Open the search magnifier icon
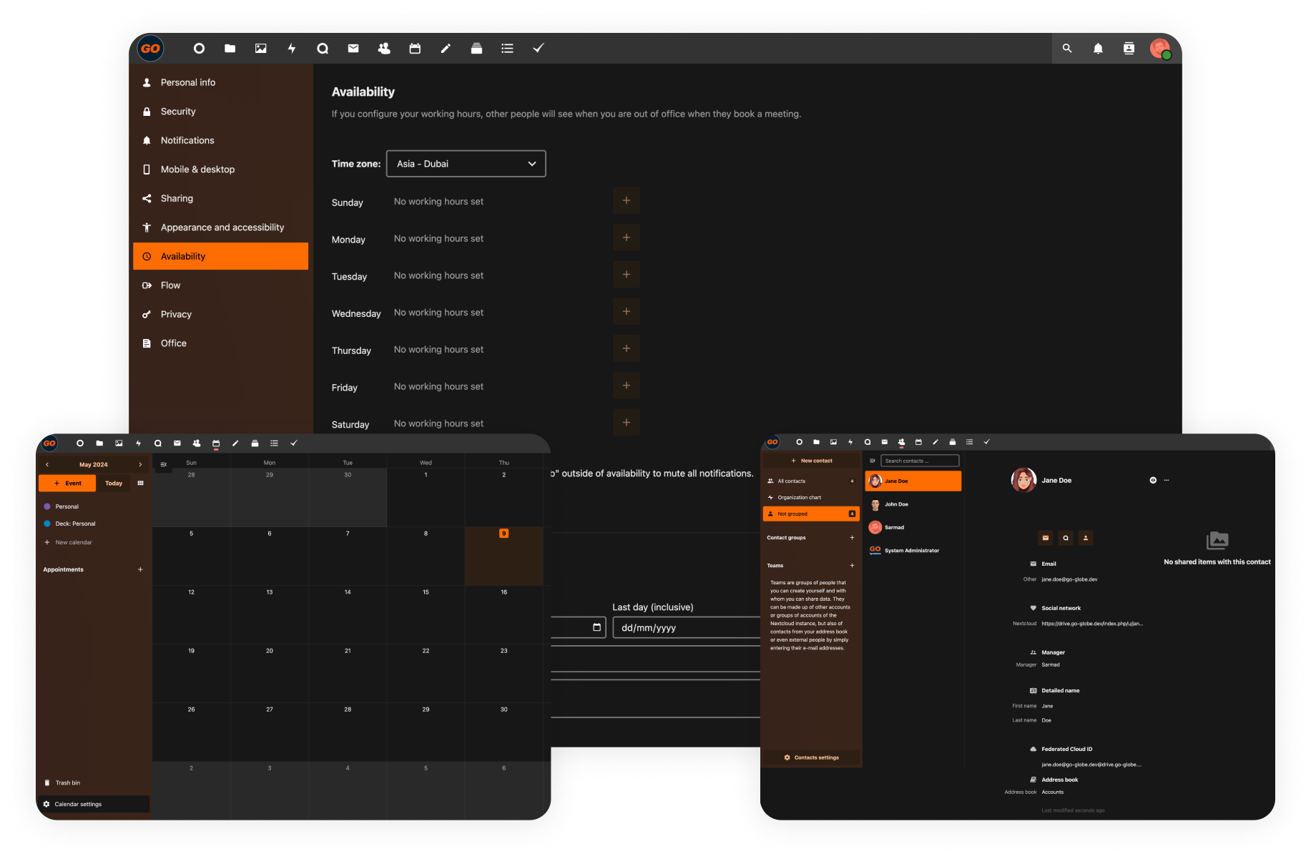 click(x=1067, y=49)
